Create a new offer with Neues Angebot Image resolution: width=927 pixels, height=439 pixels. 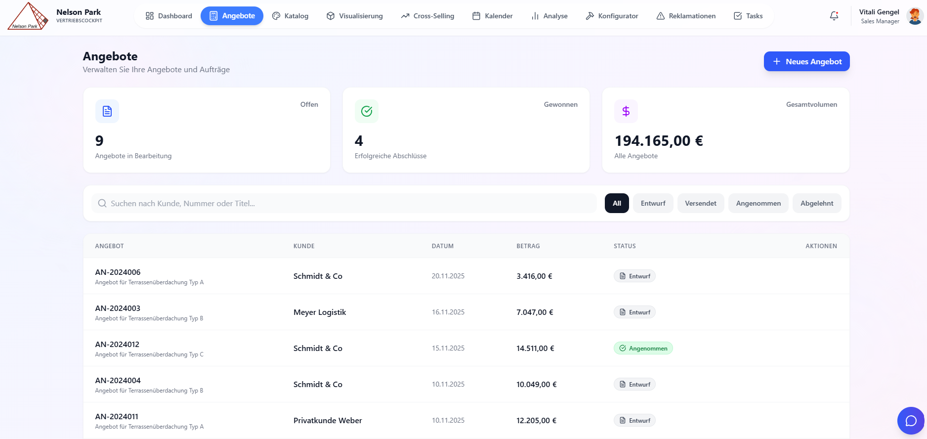[x=807, y=61]
